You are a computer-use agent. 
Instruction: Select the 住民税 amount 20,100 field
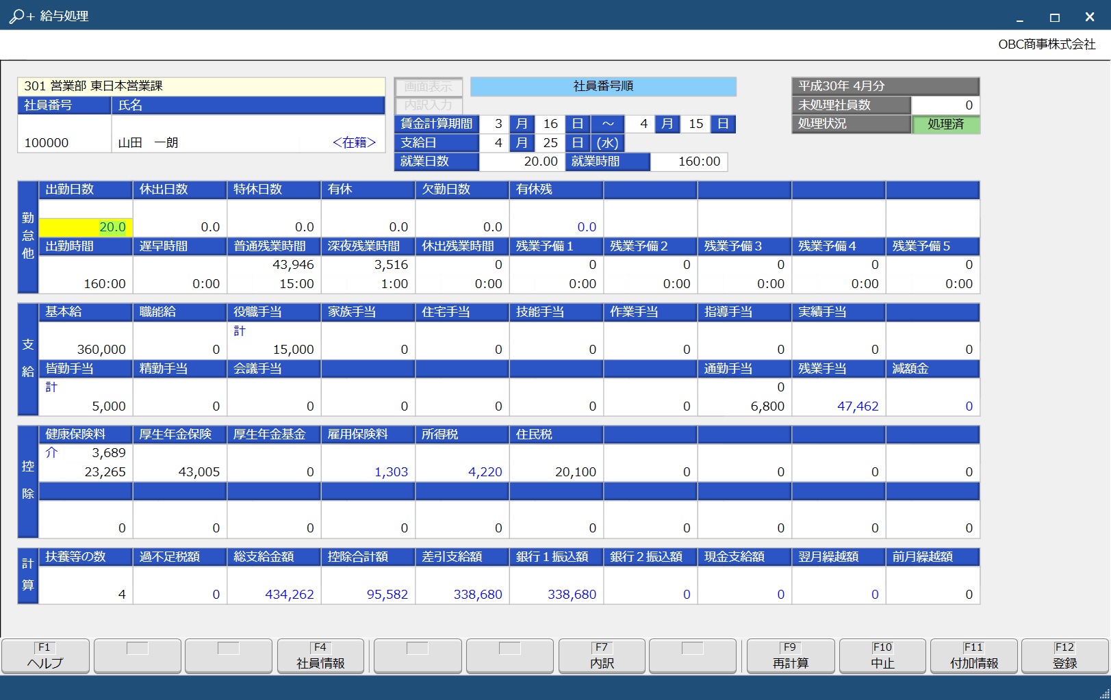tap(556, 471)
